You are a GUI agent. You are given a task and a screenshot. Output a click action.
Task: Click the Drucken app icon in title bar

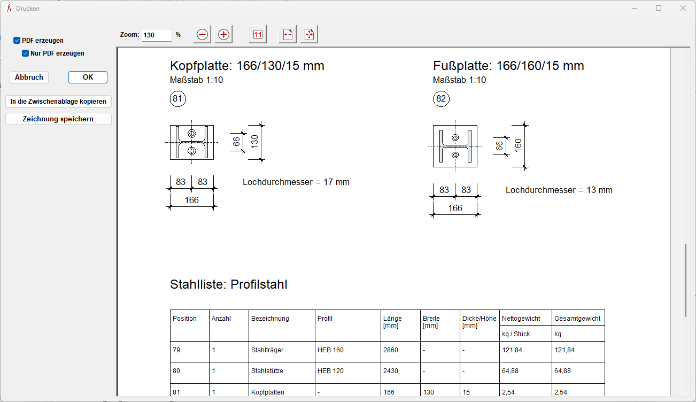[x=9, y=9]
